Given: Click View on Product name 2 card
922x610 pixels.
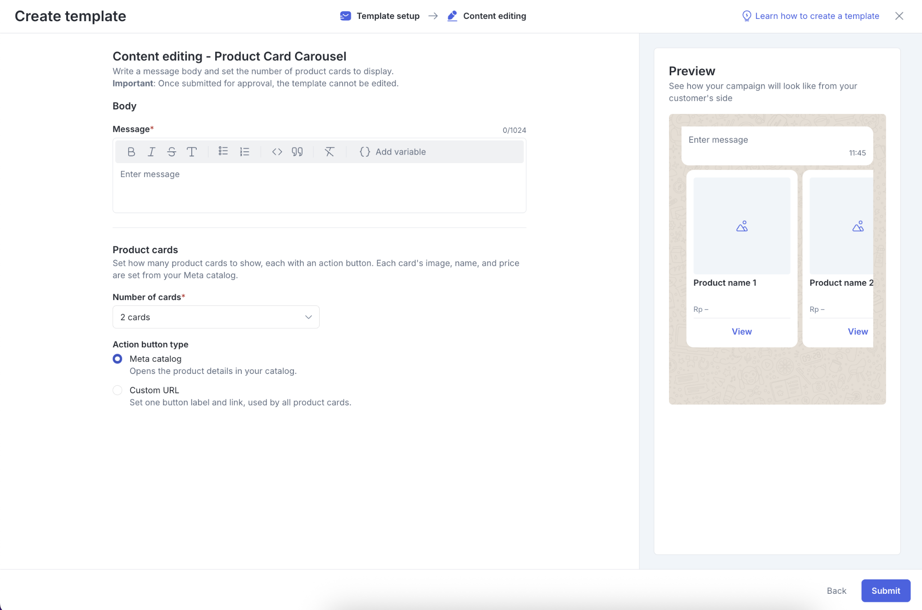Looking at the screenshot, I should 858,332.
